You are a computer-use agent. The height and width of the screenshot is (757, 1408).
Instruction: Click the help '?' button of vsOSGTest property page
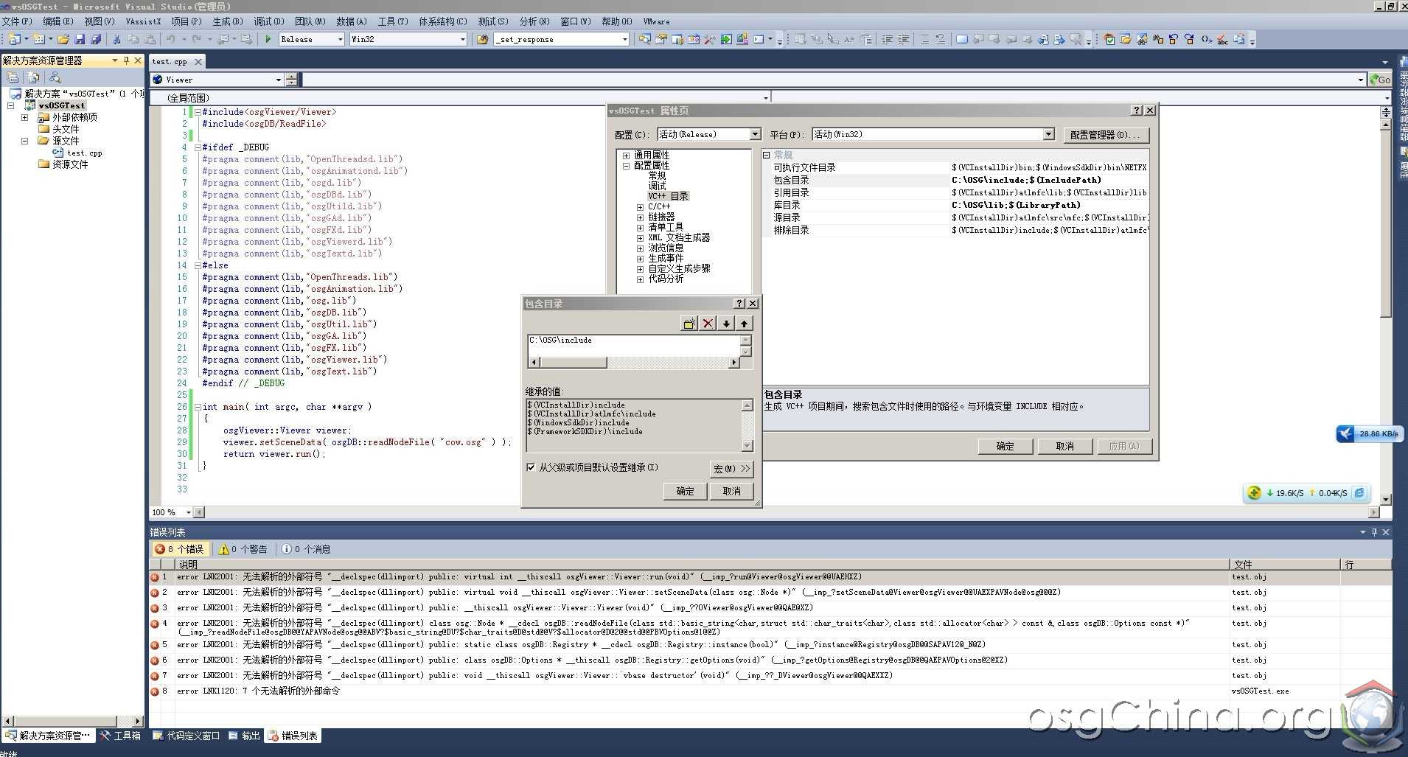(x=1137, y=110)
